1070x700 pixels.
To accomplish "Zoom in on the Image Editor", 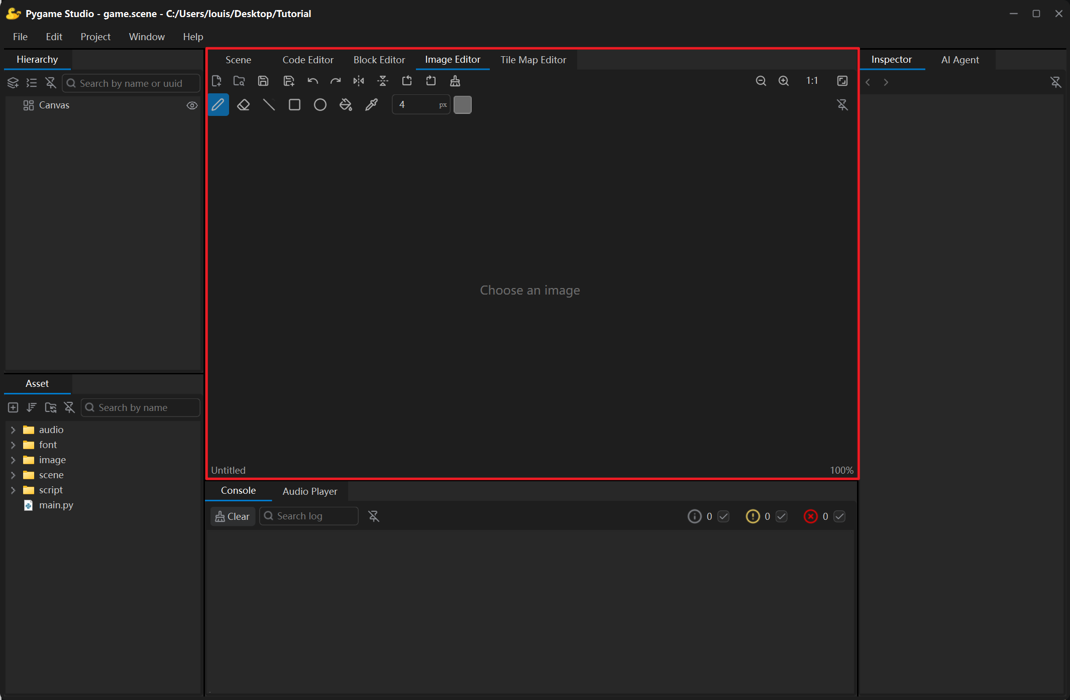I will (x=784, y=81).
